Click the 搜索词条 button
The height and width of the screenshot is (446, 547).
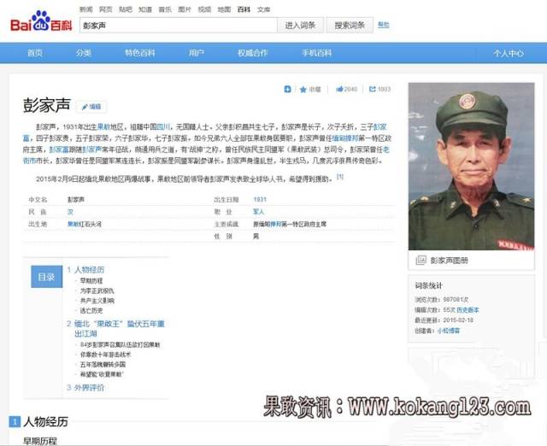(350, 26)
